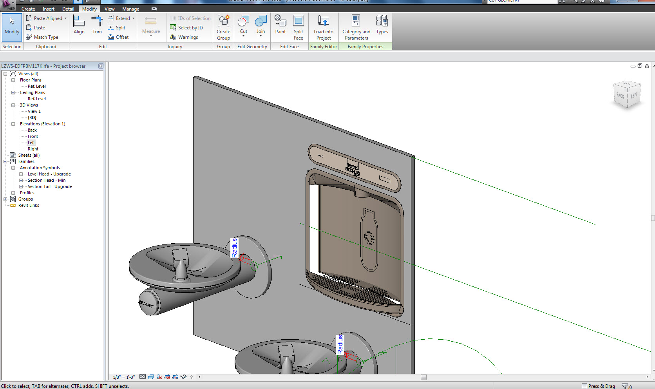Toggle the Detail Level icon in view bar

pos(143,377)
